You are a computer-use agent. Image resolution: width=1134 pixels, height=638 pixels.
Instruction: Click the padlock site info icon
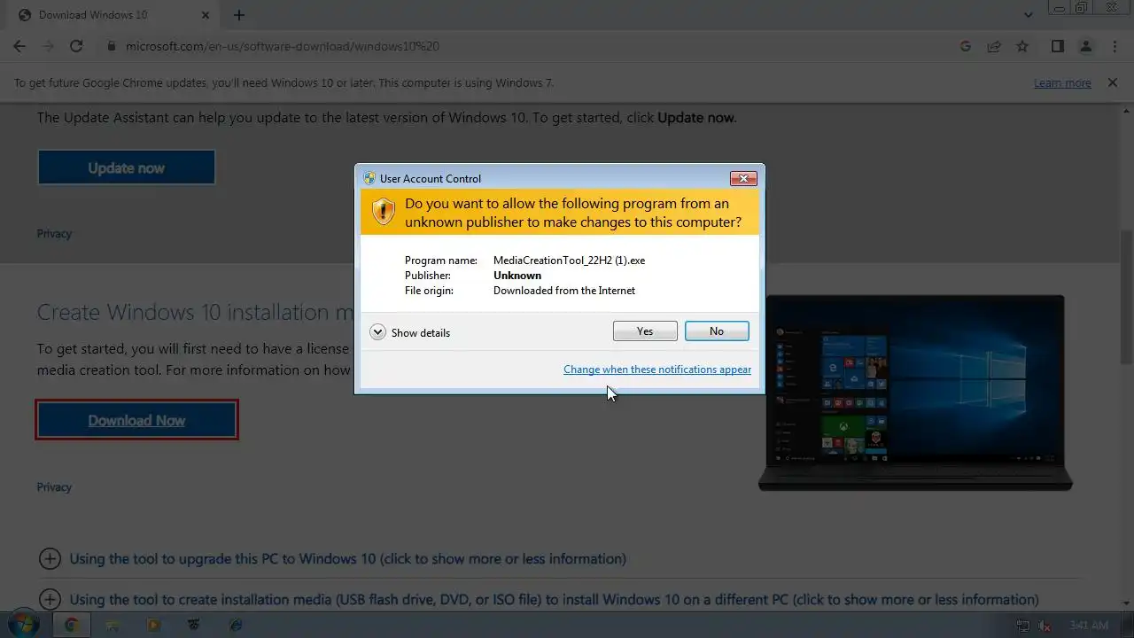(112, 46)
